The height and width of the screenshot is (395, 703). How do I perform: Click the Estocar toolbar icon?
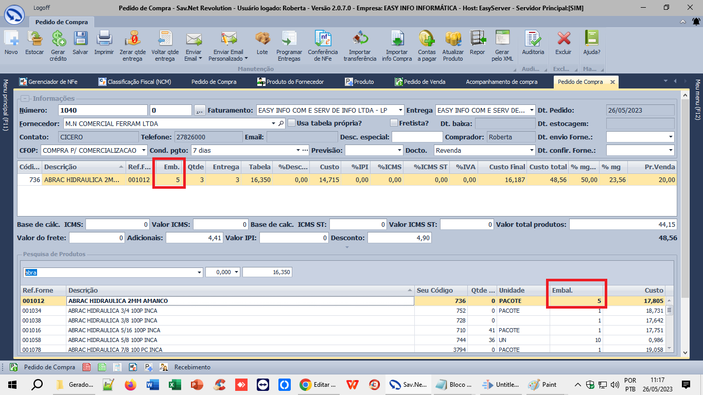click(34, 42)
